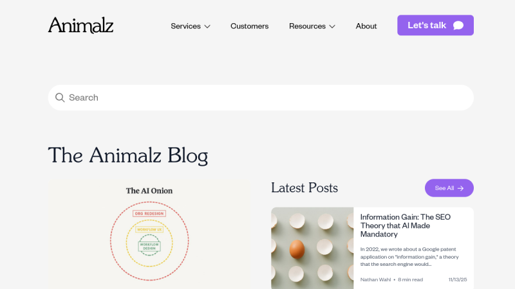The width and height of the screenshot is (515, 289).
Task: Click the magnifying glass search icon
Action: (x=60, y=98)
